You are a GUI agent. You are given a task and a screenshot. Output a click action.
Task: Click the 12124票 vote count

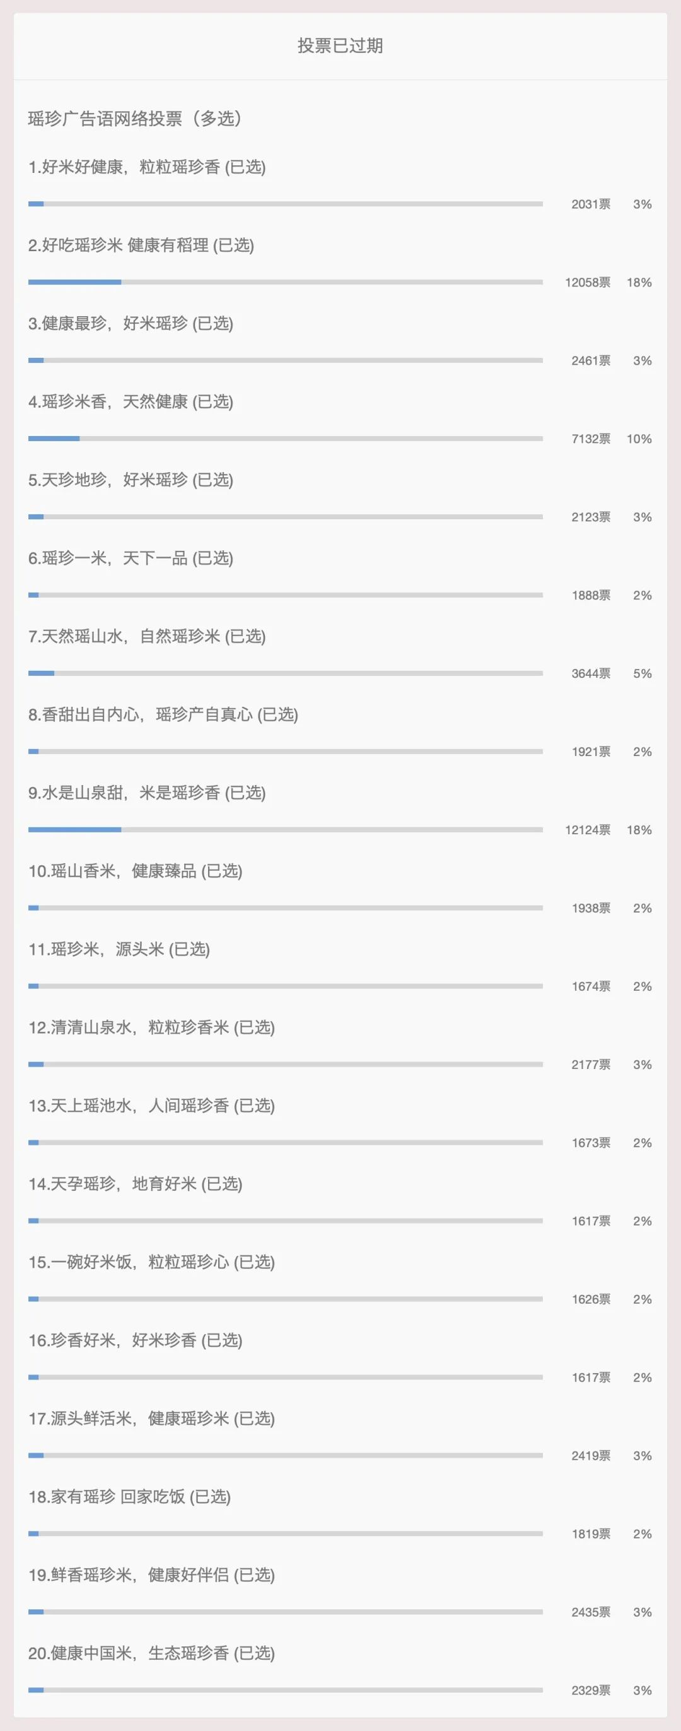coord(588,830)
